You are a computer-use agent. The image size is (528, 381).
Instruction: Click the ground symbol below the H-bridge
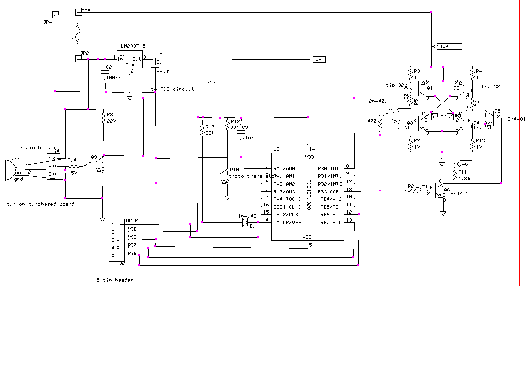[x=442, y=164]
